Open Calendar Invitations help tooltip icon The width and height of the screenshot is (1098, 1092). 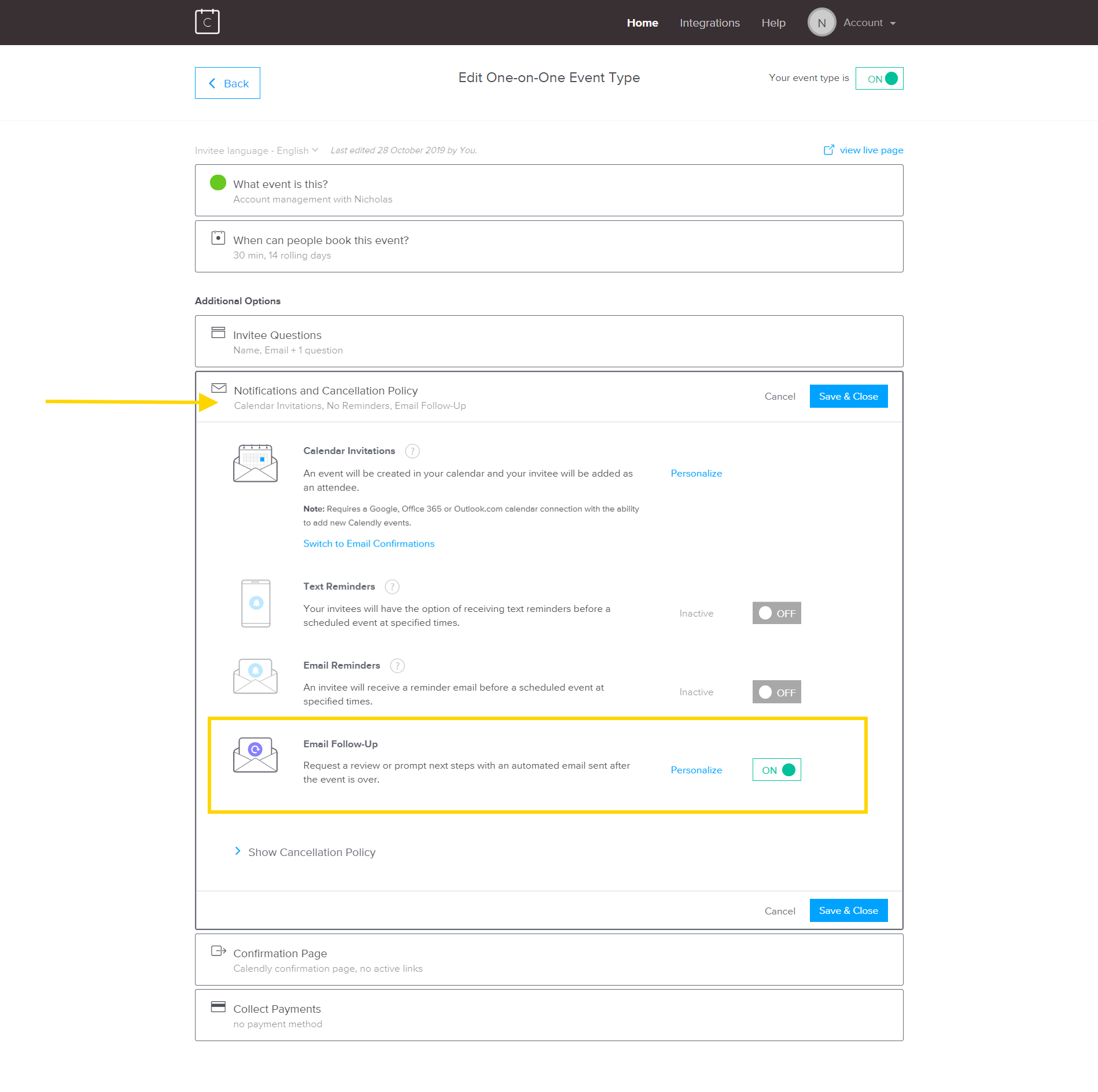[412, 451]
